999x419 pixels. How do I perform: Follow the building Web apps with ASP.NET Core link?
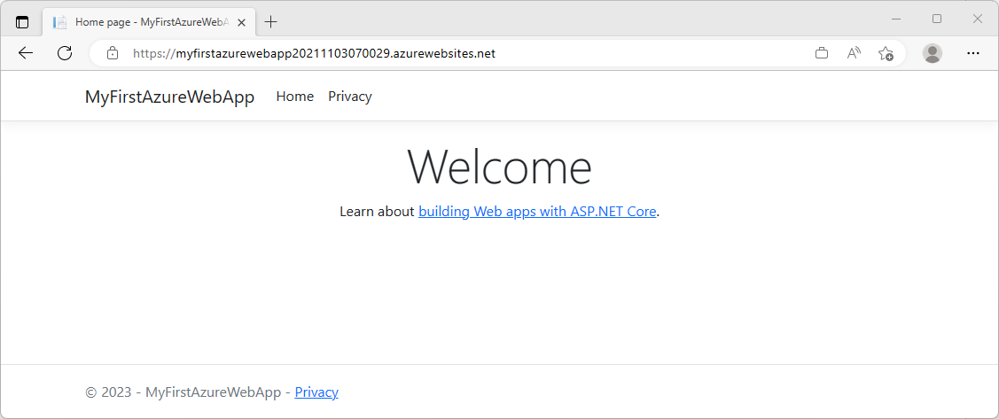[x=537, y=212]
